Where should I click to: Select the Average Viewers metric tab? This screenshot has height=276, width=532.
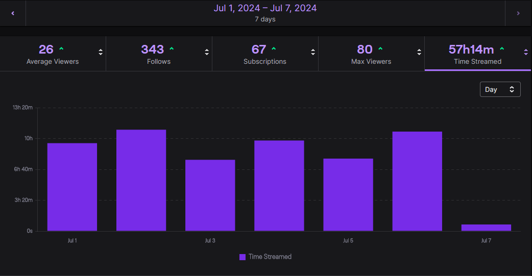[53, 54]
